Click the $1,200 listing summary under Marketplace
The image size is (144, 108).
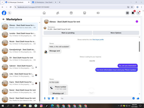tap(59, 29)
